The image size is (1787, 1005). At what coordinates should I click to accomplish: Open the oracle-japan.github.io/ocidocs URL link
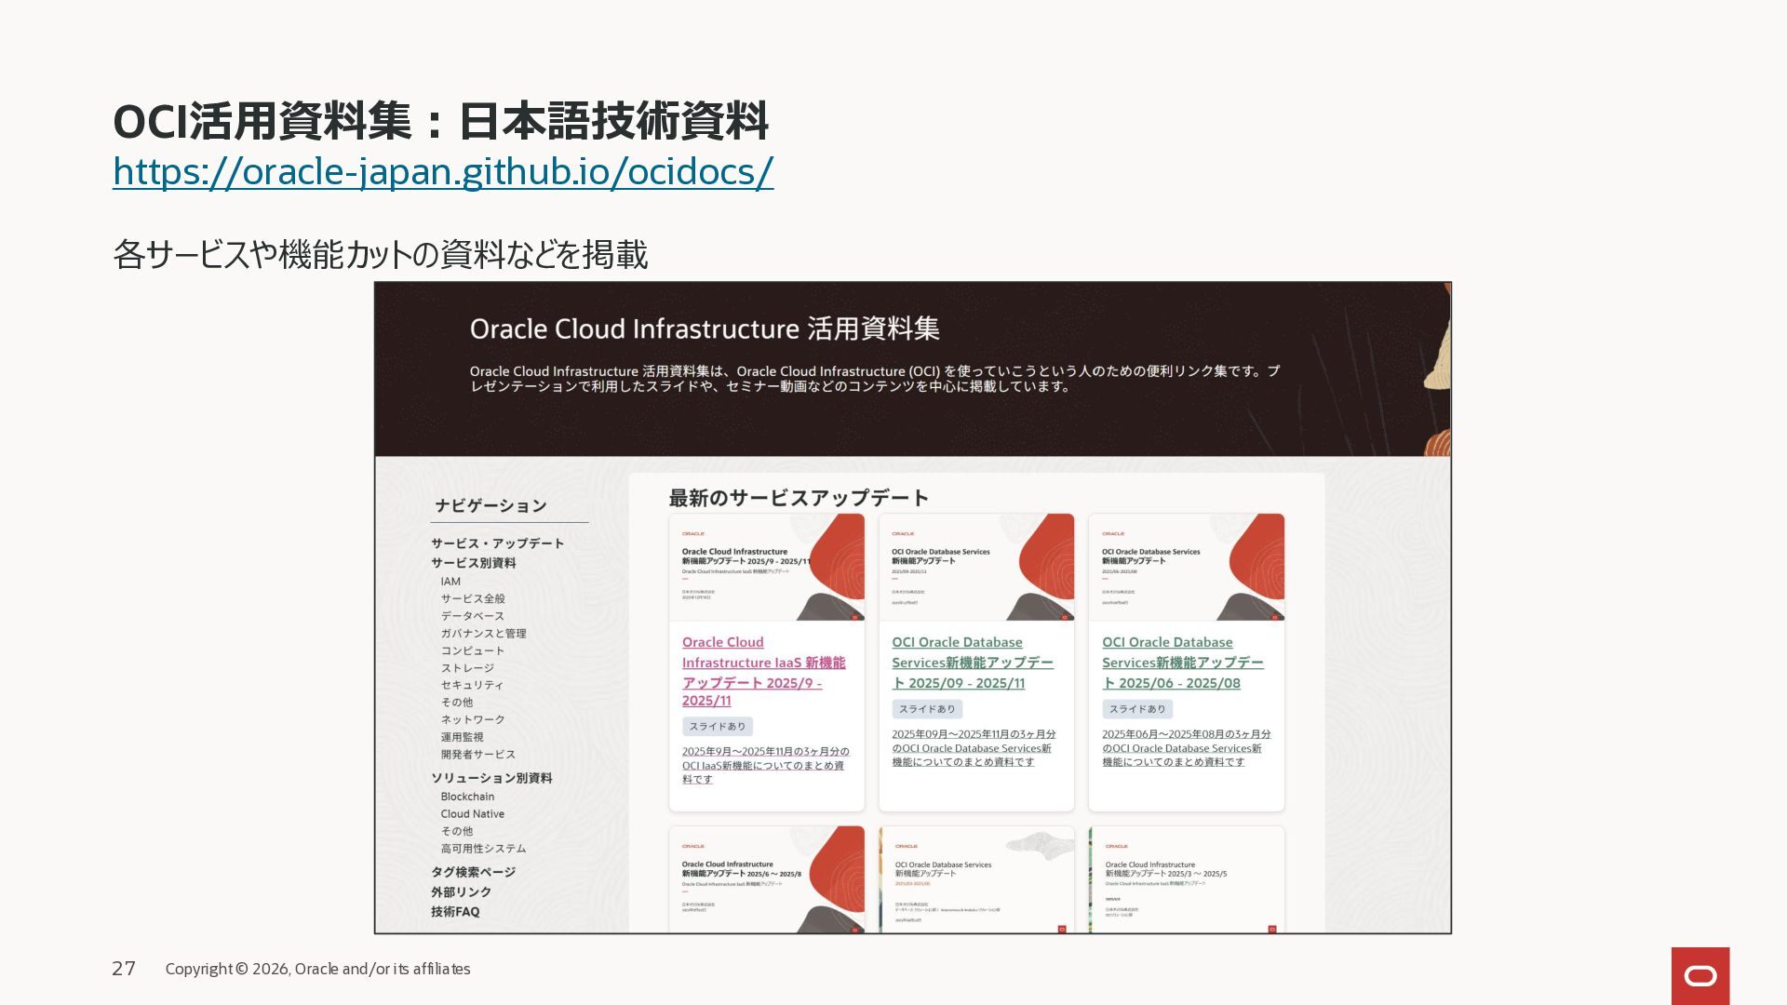click(x=443, y=172)
